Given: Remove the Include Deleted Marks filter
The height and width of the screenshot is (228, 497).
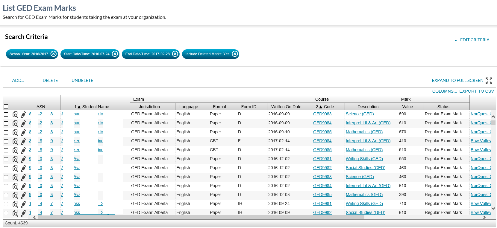Looking at the screenshot, I should 235,54.
